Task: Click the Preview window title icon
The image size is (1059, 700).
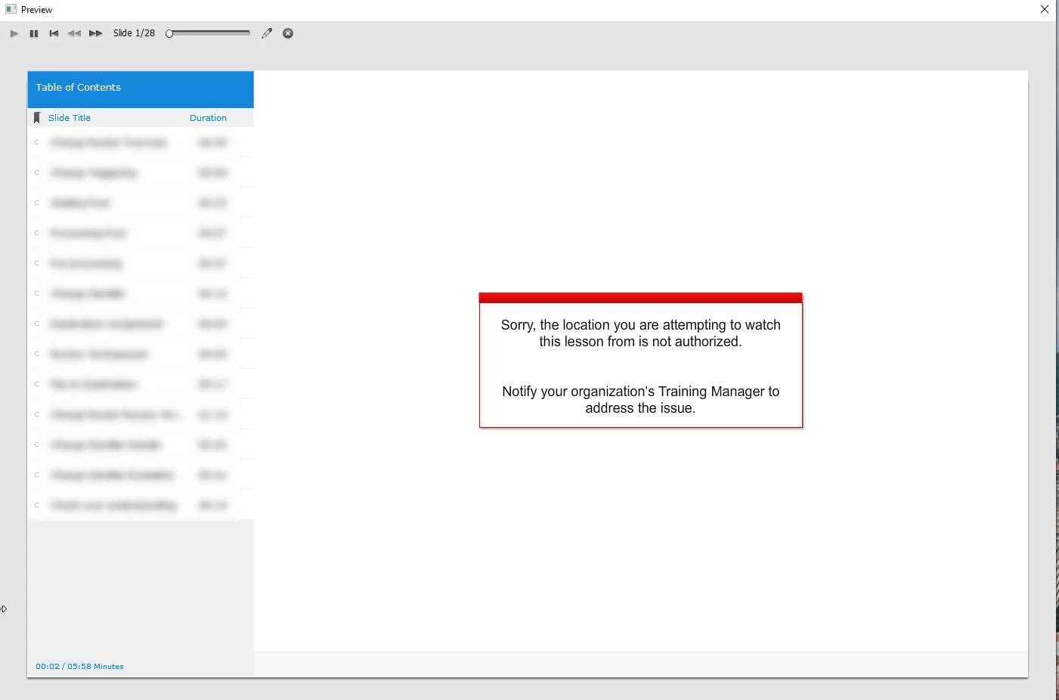Action: click(x=11, y=10)
